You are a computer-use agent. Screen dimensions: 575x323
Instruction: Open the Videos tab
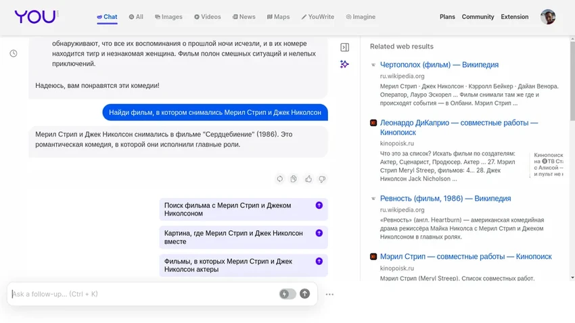(207, 17)
